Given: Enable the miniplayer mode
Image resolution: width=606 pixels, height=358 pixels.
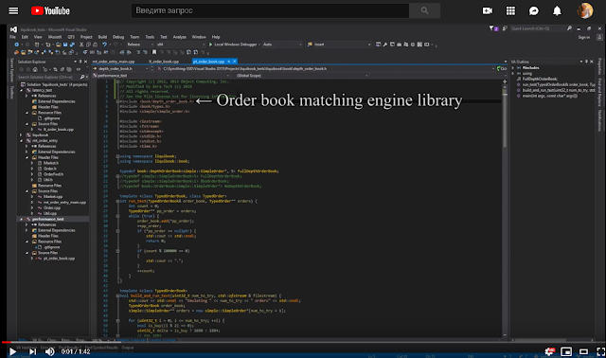Looking at the screenshot, I should tap(566, 351).
